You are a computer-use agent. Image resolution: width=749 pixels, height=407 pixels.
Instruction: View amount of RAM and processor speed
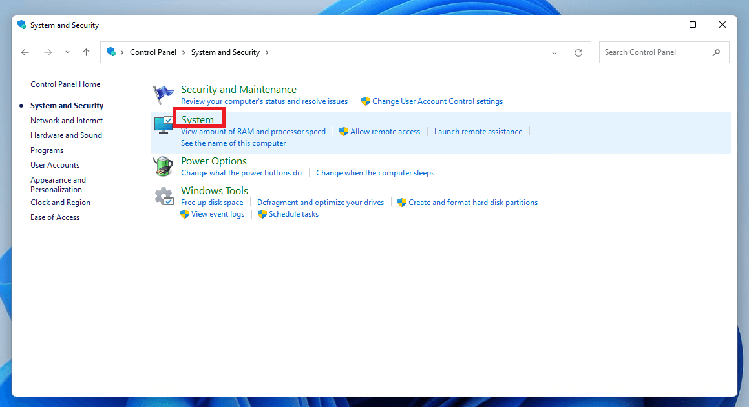click(253, 132)
